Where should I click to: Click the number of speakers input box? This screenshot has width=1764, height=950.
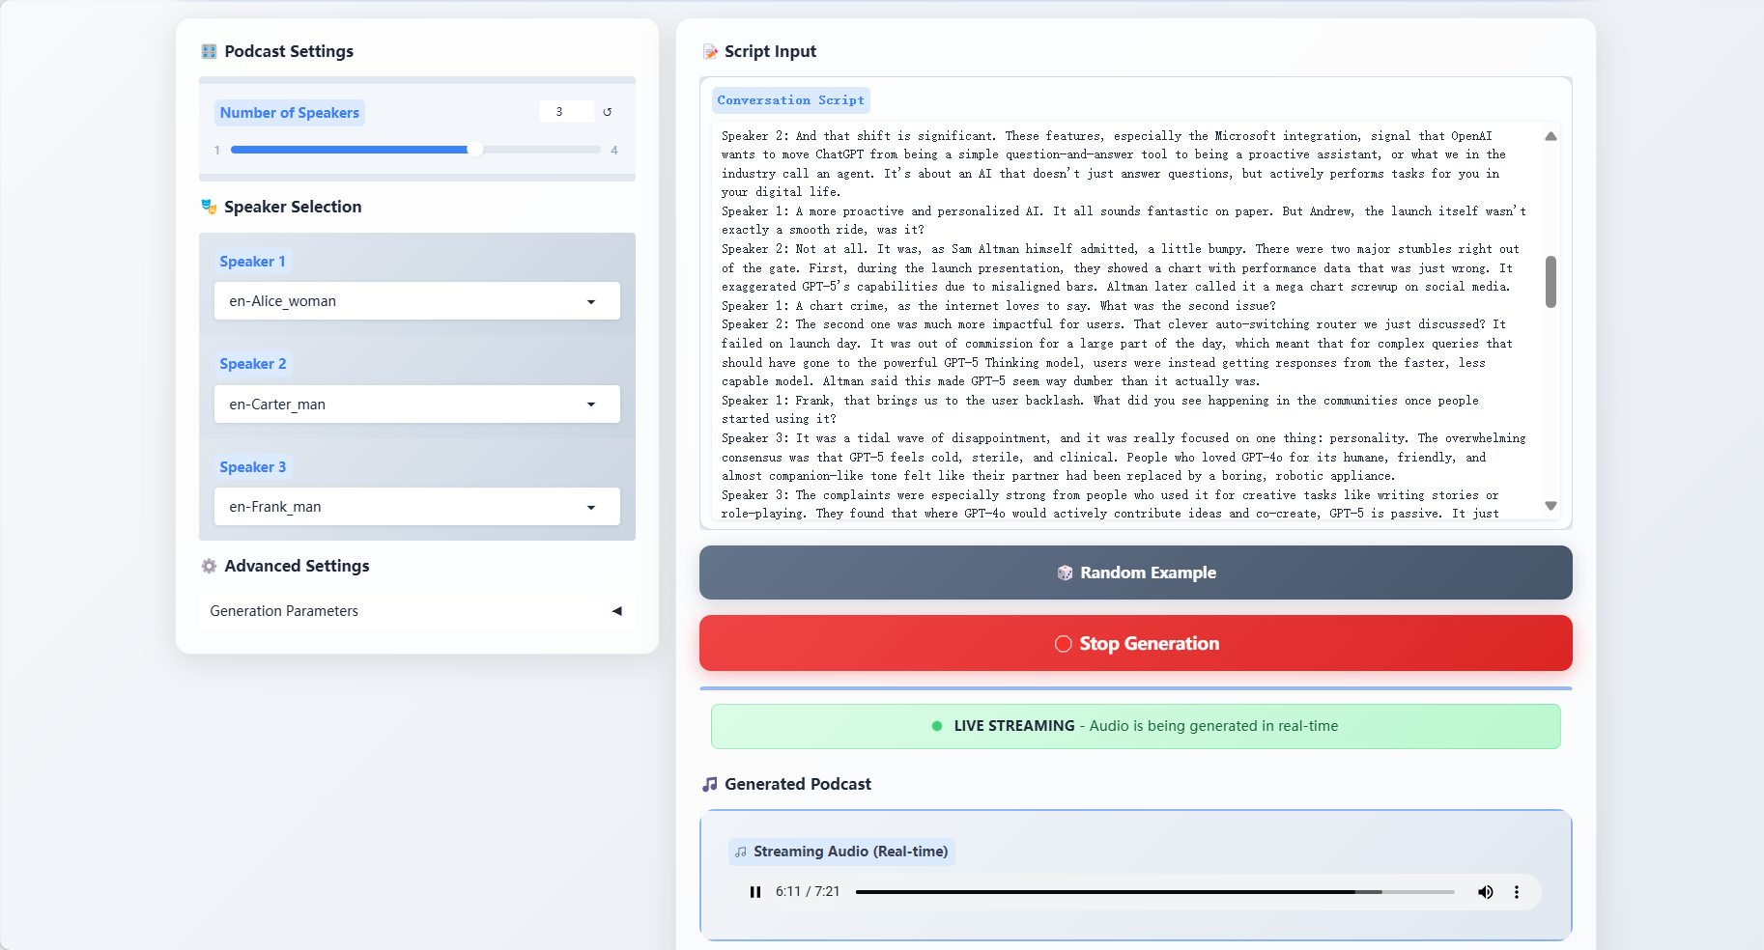[x=566, y=112]
